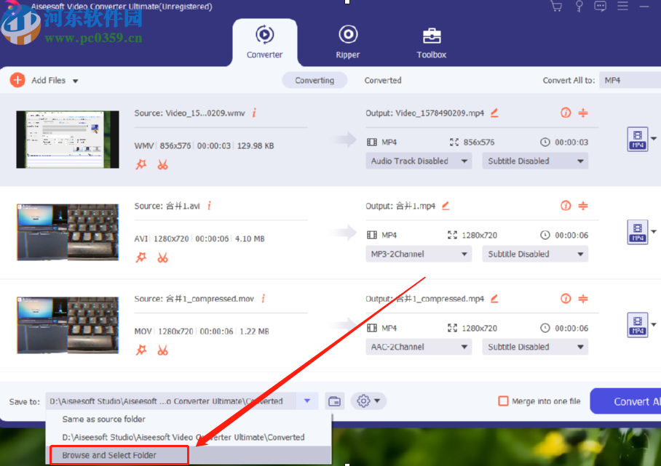Click the scissors cut icon for Video_15...0209.wmv
The width and height of the screenshot is (661, 466).
[162, 165]
